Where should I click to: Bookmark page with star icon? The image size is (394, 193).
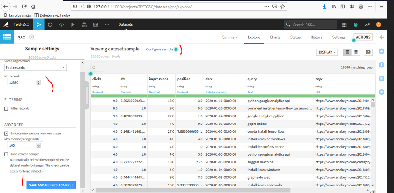click(283, 7)
